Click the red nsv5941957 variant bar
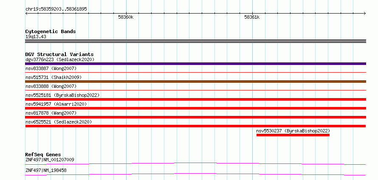 (196, 108)
